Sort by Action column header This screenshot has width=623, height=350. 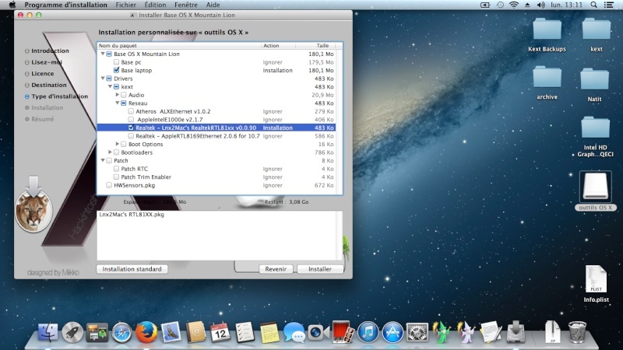click(x=278, y=46)
